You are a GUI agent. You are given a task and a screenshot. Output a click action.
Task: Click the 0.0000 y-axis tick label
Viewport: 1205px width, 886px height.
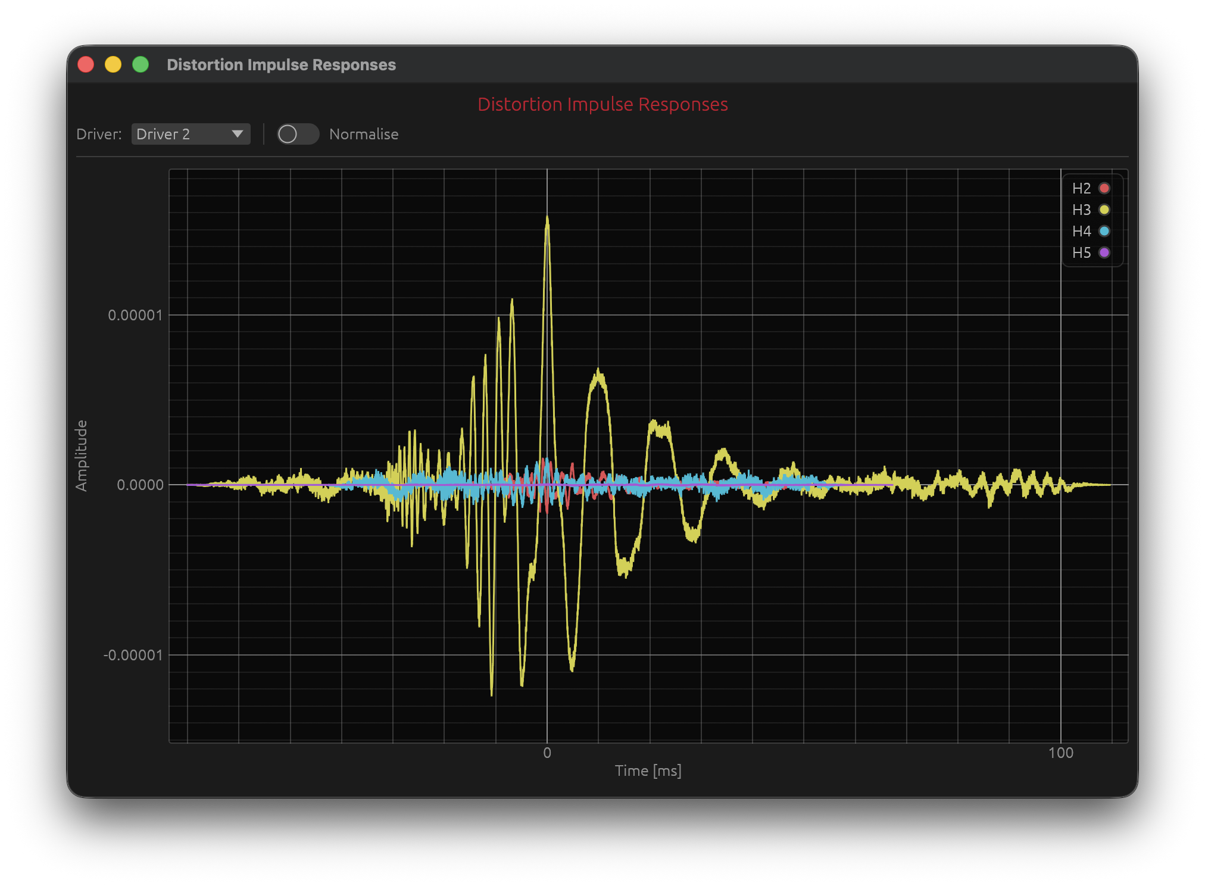point(140,485)
